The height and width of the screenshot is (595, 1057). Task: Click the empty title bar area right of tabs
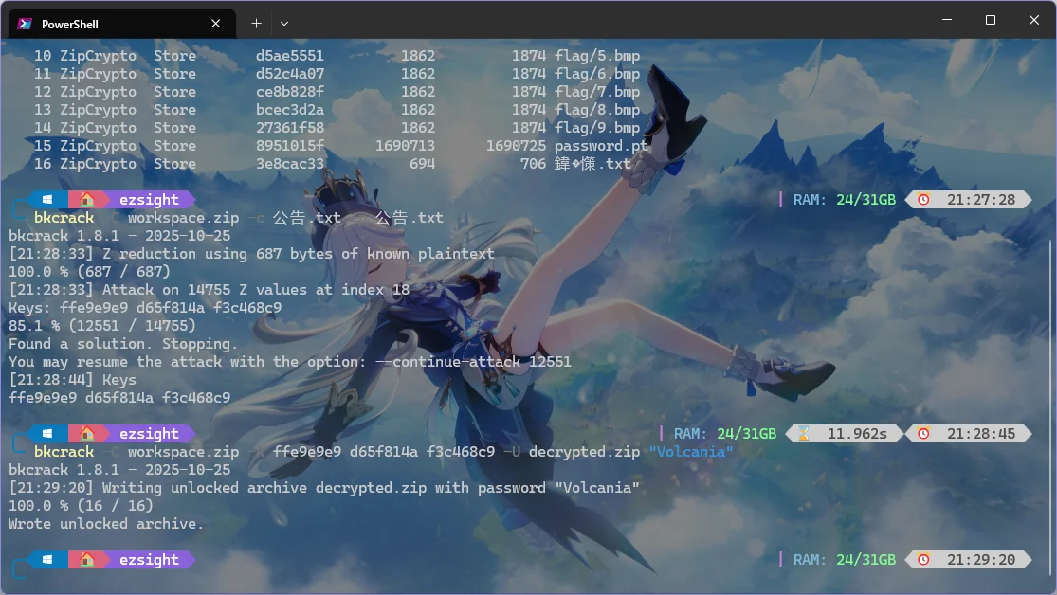point(607,21)
